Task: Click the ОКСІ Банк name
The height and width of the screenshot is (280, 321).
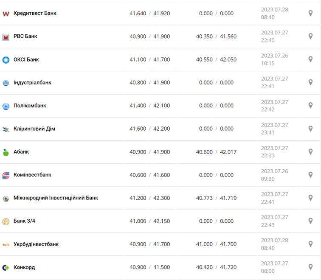Action: [26, 59]
